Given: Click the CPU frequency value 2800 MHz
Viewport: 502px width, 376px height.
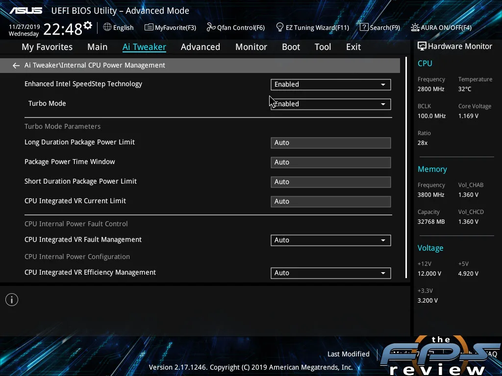Looking at the screenshot, I should click(431, 89).
